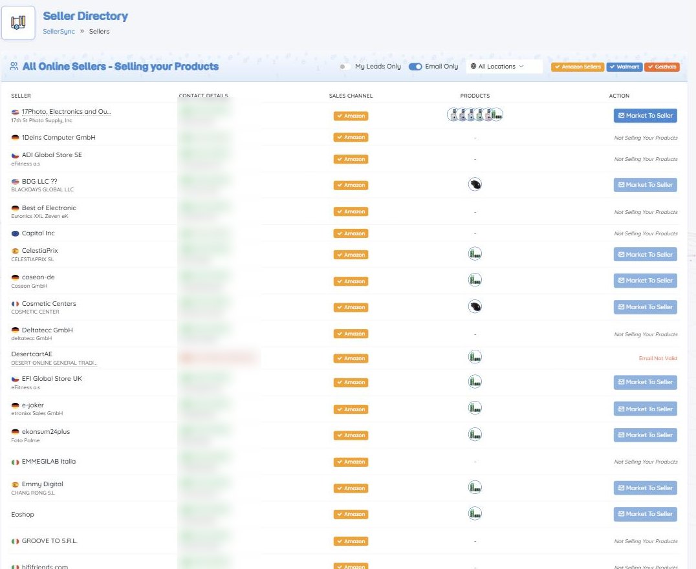The height and width of the screenshot is (569, 696).
Task: Open the Deltatecc GmbH seller entry
Action: 47,330
